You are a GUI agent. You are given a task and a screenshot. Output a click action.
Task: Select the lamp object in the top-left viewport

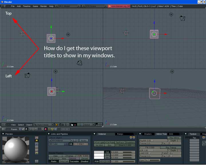point(68,34)
